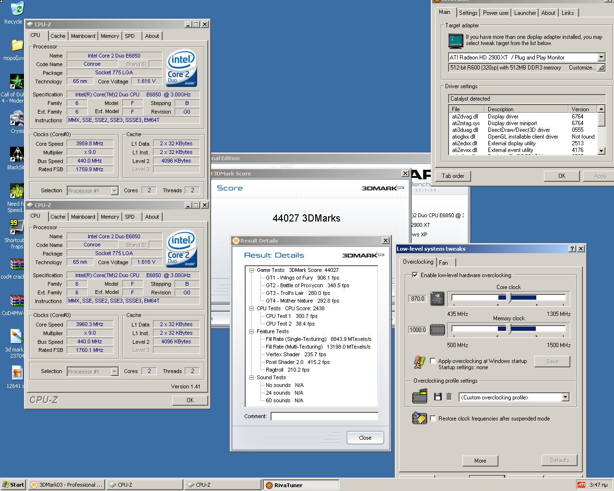Click the Core clock slider handle

click(x=509, y=298)
